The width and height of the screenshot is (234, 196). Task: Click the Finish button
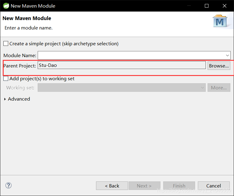click(179, 186)
